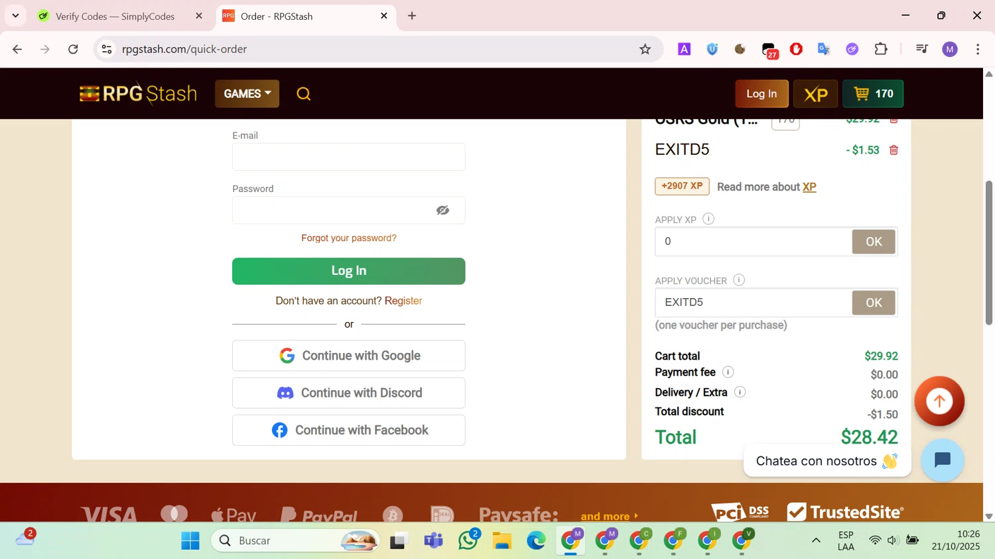
Task: Click the green Log In button
Action: click(349, 271)
